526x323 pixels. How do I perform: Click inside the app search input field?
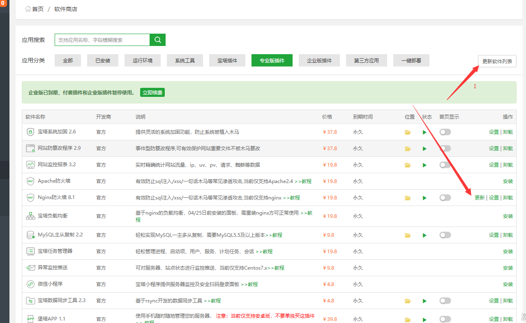point(103,40)
